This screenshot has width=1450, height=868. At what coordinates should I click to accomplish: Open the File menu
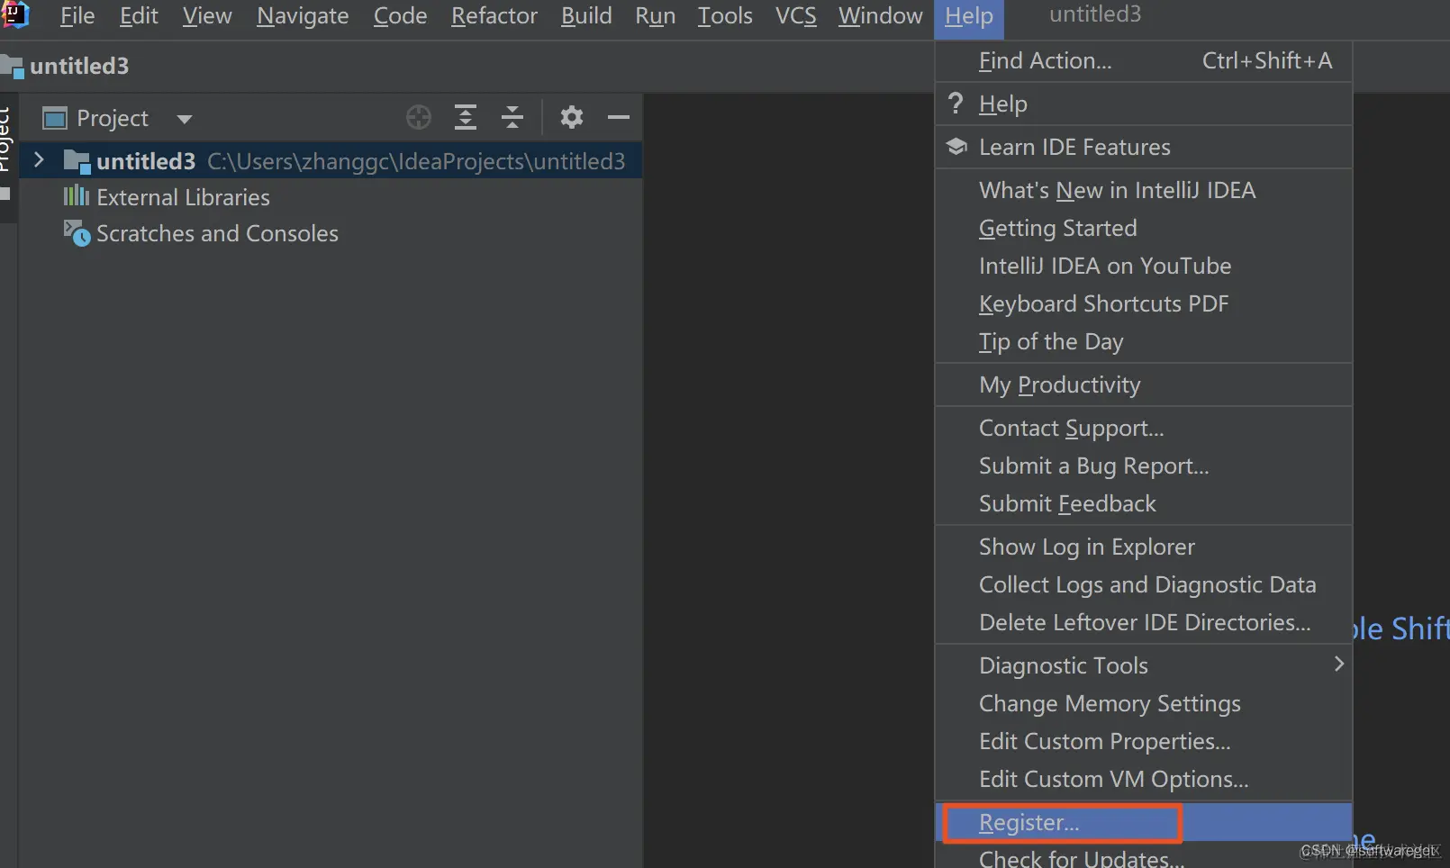pyautogui.click(x=77, y=16)
